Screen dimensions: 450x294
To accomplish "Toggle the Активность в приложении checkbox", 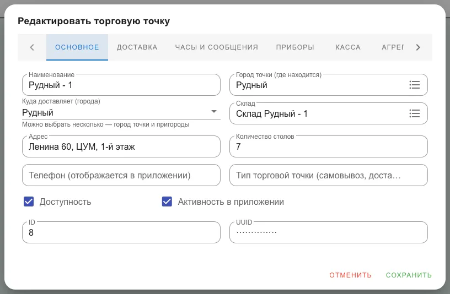I will point(167,202).
